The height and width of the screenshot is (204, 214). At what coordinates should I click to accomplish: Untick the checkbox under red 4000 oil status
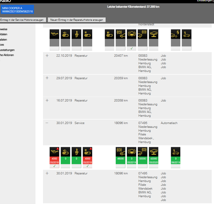click(54, 166)
